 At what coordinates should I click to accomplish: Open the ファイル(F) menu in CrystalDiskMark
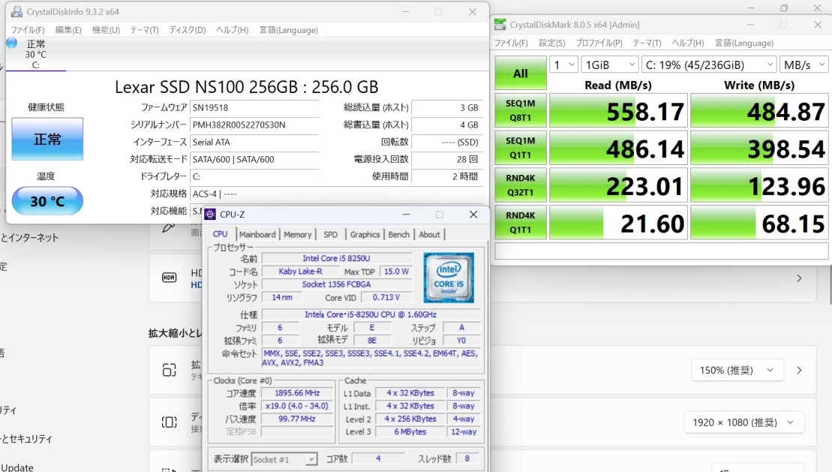click(x=511, y=43)
